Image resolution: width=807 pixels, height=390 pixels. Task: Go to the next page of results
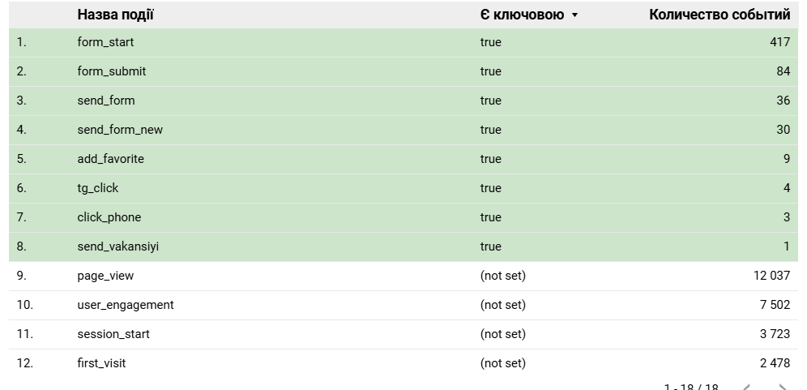point(782,388)
